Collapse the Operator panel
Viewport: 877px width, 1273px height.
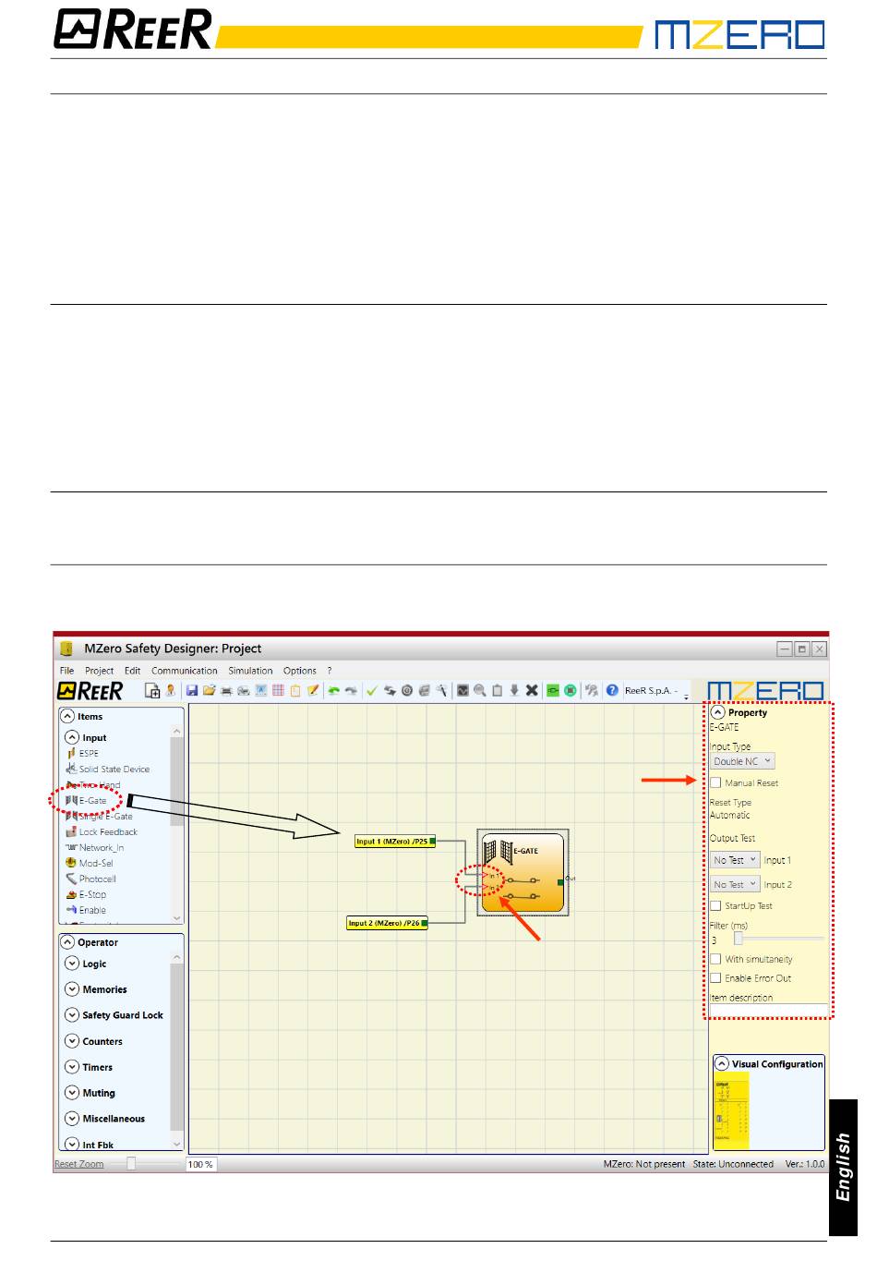coord(67,942)
